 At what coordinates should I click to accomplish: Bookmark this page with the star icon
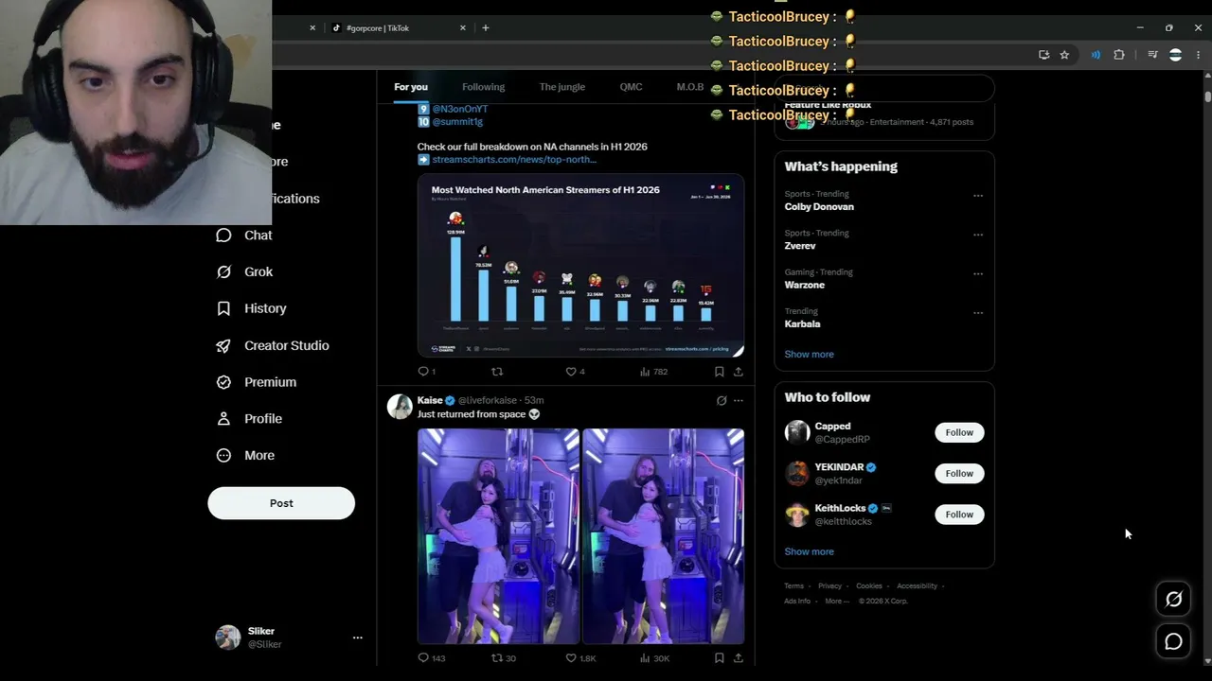point(1064,55)
